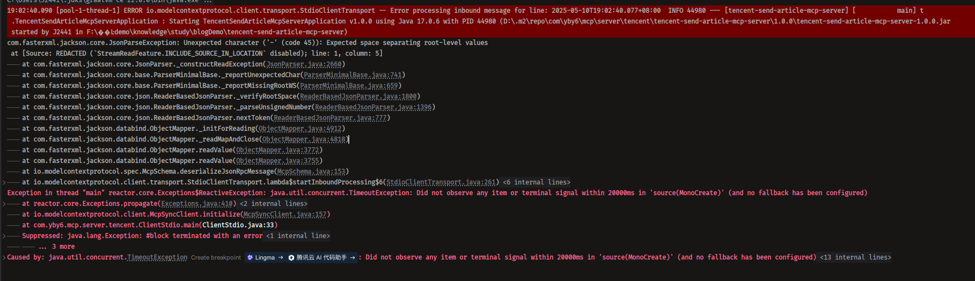Toggle fold arrow beside Exceptions.propagate stack line

click(x=4, y=204)
